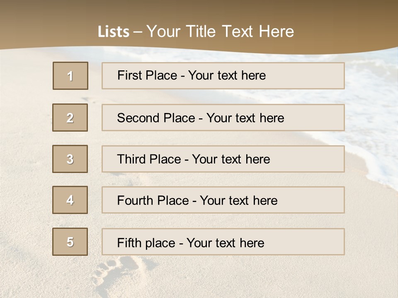
Task: Click the word "Third" in the list
Action: [x=132, y=159]
